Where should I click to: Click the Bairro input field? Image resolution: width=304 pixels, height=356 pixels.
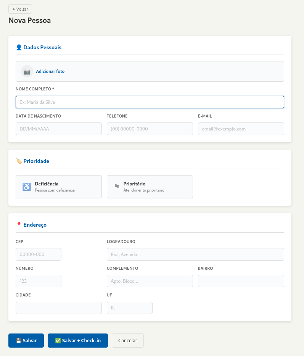pyautogui.click(x=241, y=281)
